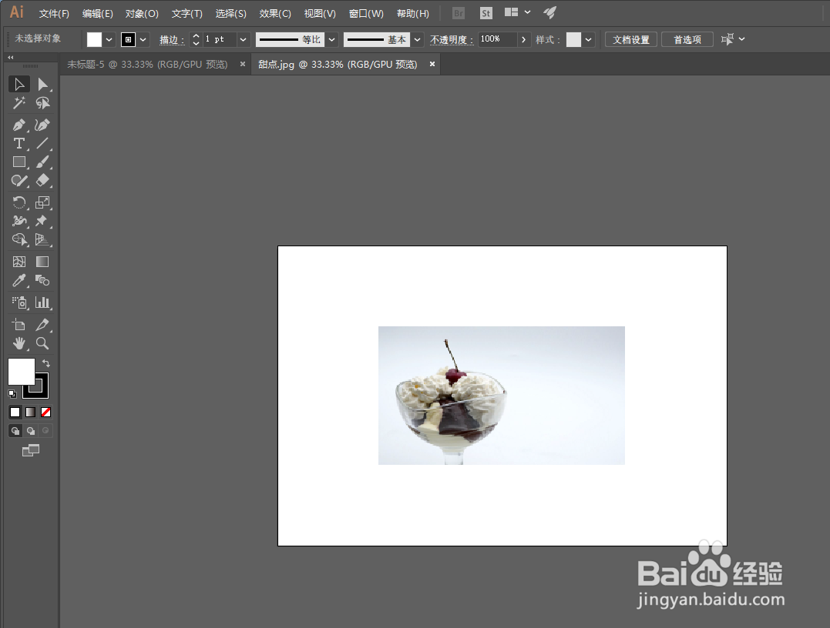Select the Hand tool

pyautogui.click(x=19, y=343)
